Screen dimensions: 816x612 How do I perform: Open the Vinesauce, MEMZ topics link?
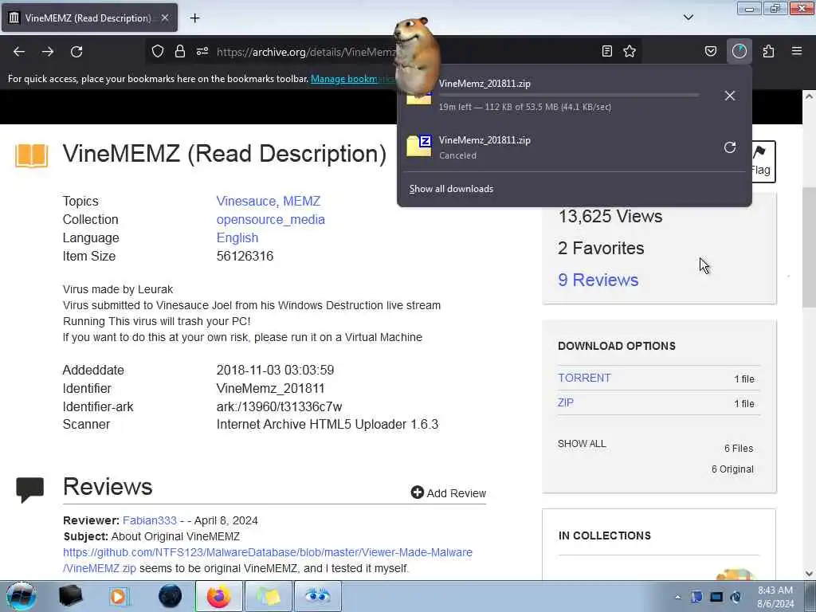click(x=268, y=201)
